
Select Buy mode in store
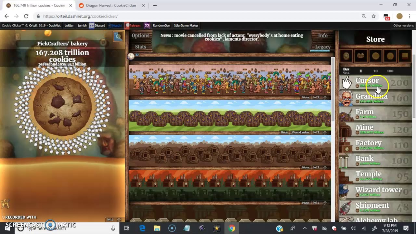[346, 69]
